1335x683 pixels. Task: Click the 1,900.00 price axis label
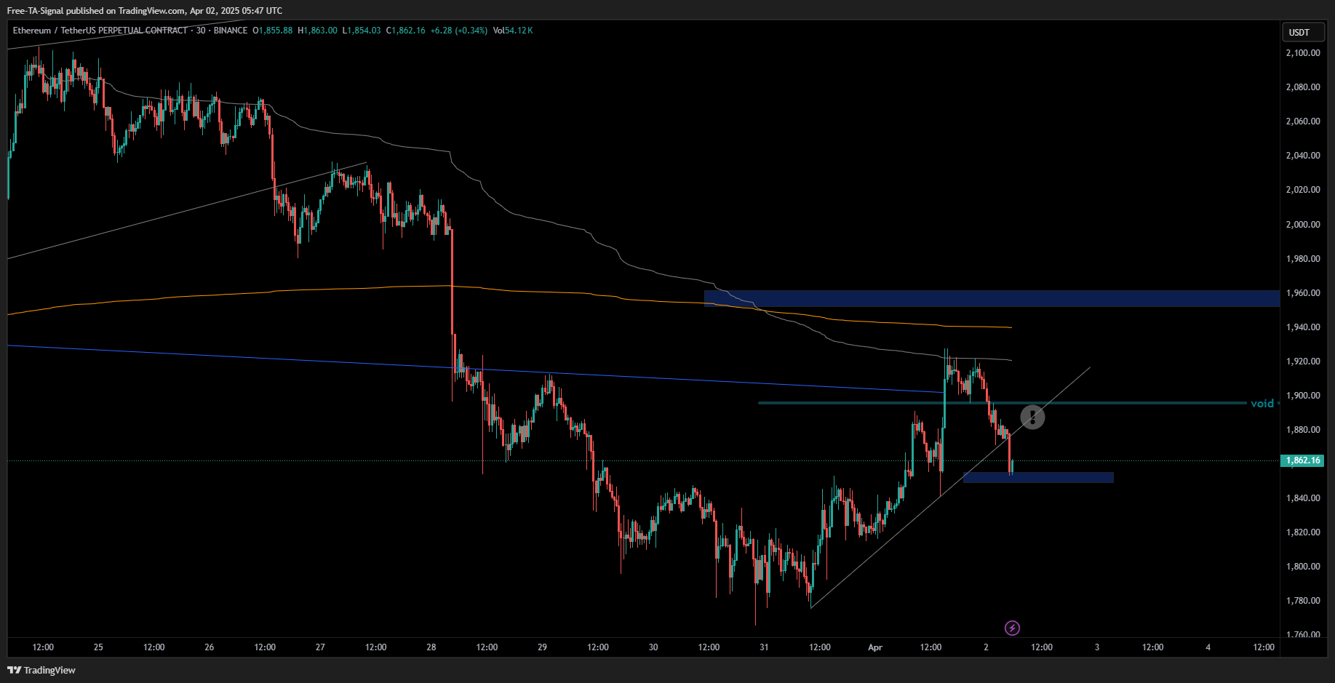point(1303,396)
